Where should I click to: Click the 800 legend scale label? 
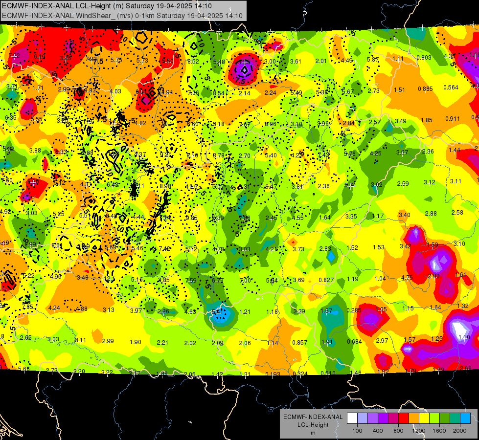click(x=398, y=431)
